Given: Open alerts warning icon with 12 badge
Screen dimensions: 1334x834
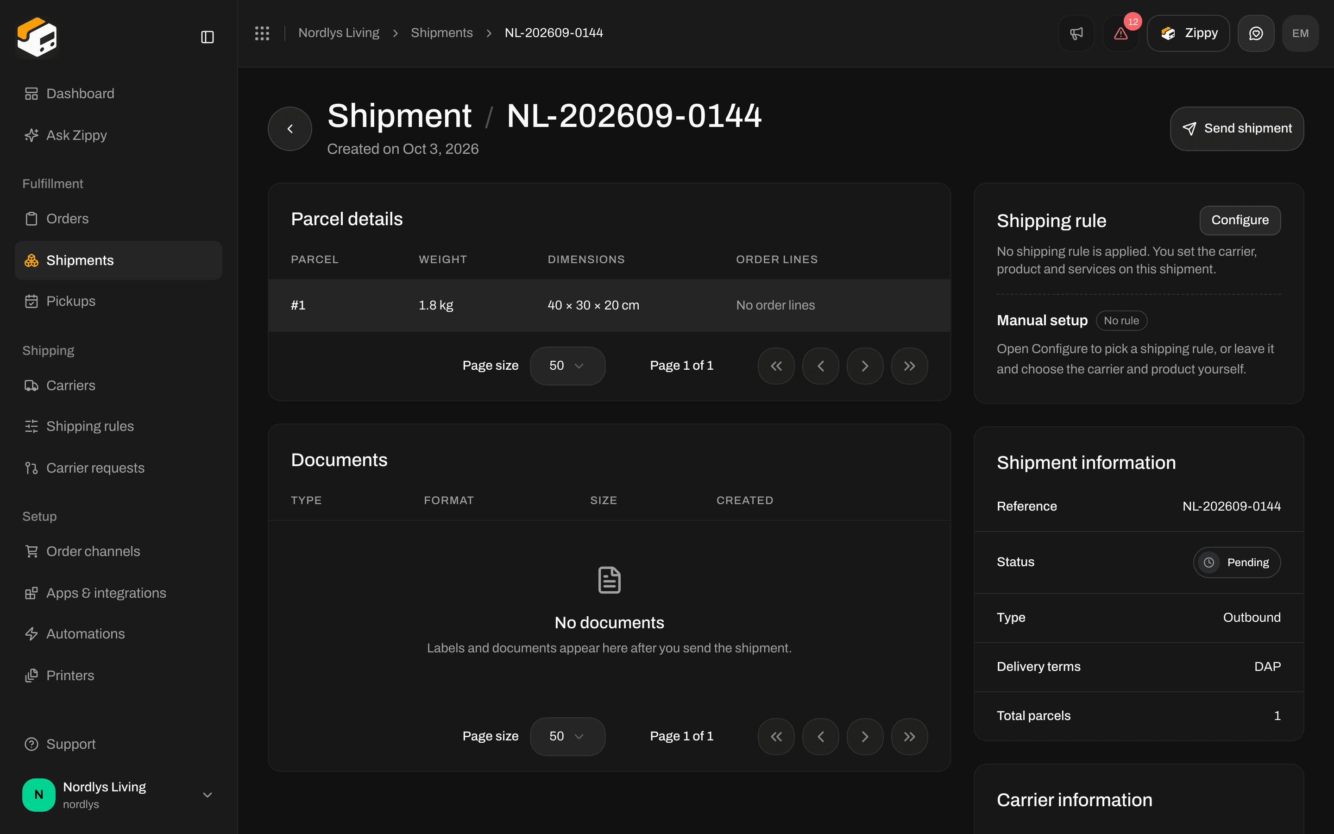Looking at the screenshot, I should (x=1120, y=33).
